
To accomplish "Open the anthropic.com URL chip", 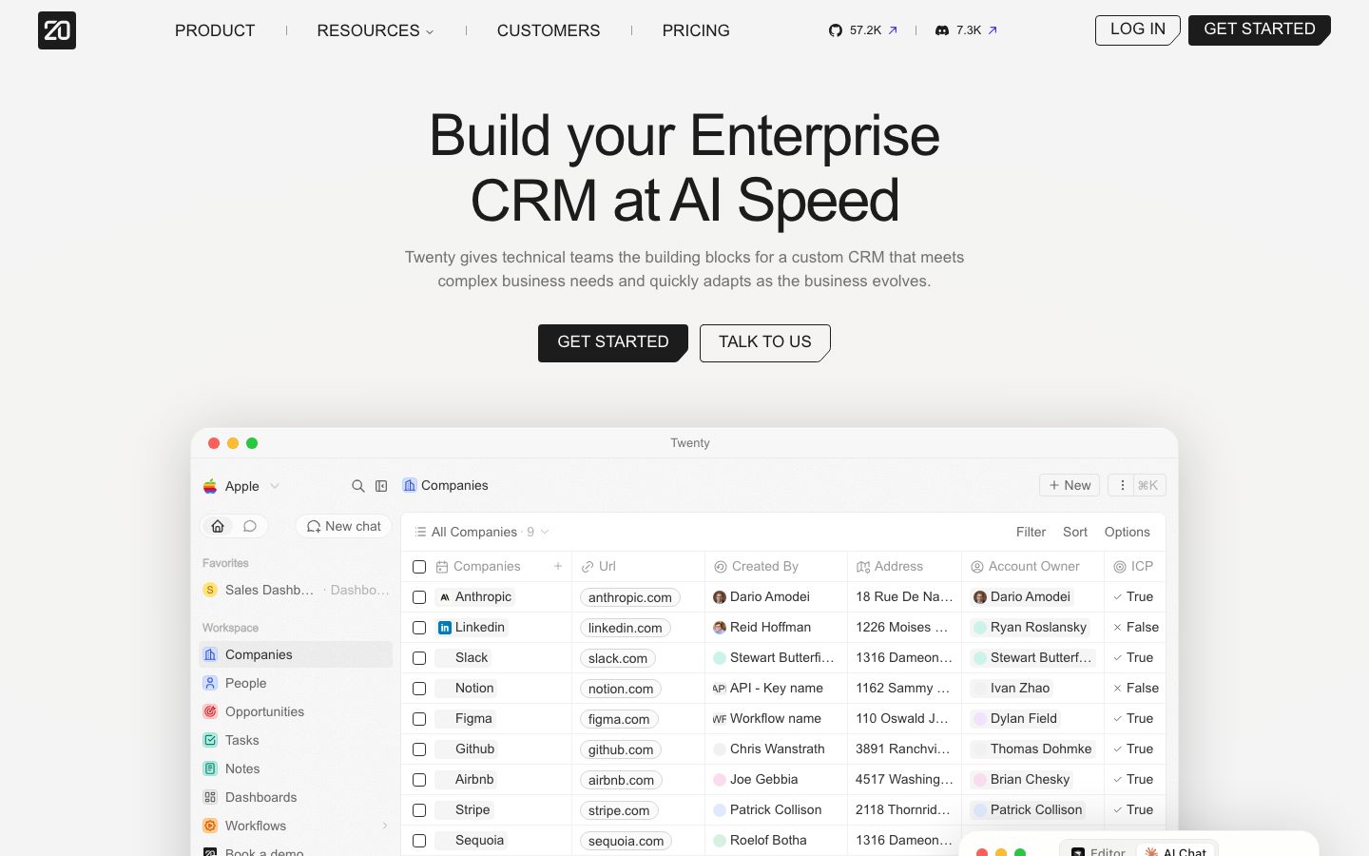I will [629, 597].
